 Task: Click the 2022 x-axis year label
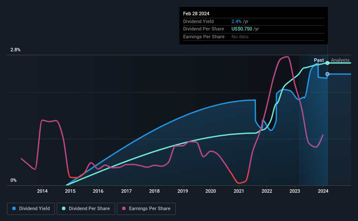[267, 191]
